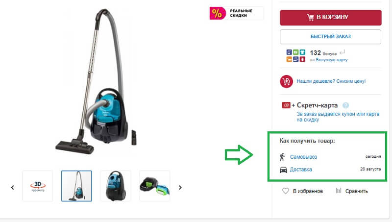The width and height of the screenshot is (392, 222).
Task: Open the coupon or discount card link
Action: click(338, 117)
